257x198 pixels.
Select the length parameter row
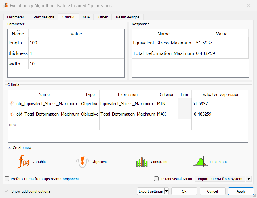[x=66, y=43]
